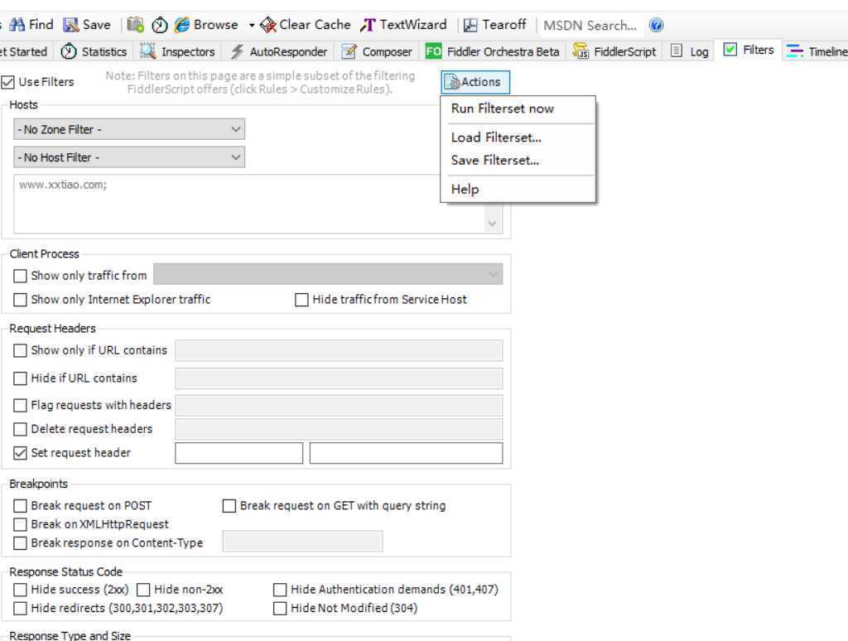Click the Content-Type breakpoint text field
The width and height of the screenshot is (848, 641).
pyautogui.click(x=303, y=541)
